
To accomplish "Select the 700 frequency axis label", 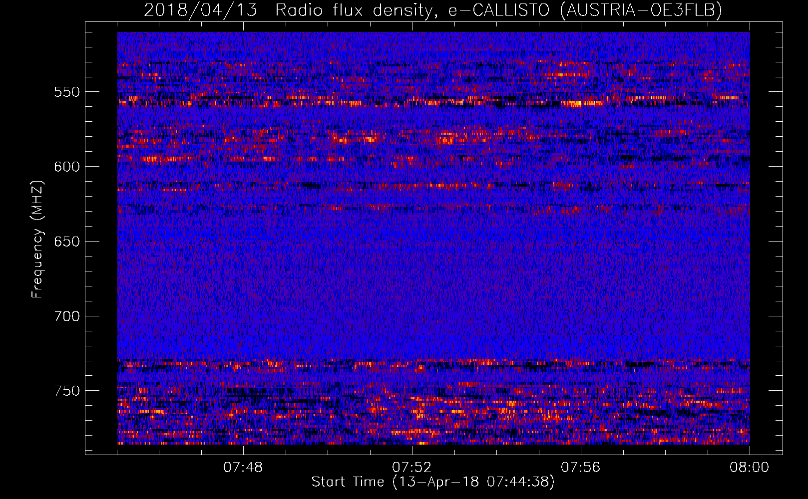I will [x=67, y=317].
